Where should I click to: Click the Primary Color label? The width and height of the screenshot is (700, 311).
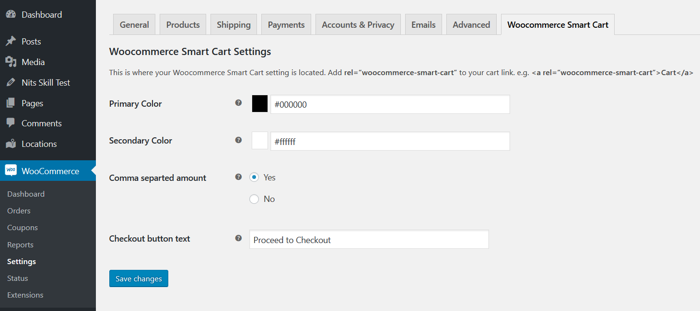point(136,104)
